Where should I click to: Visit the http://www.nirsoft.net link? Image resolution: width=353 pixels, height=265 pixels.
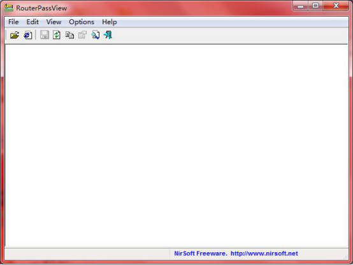pyautogui.click(x=264, y=254)
